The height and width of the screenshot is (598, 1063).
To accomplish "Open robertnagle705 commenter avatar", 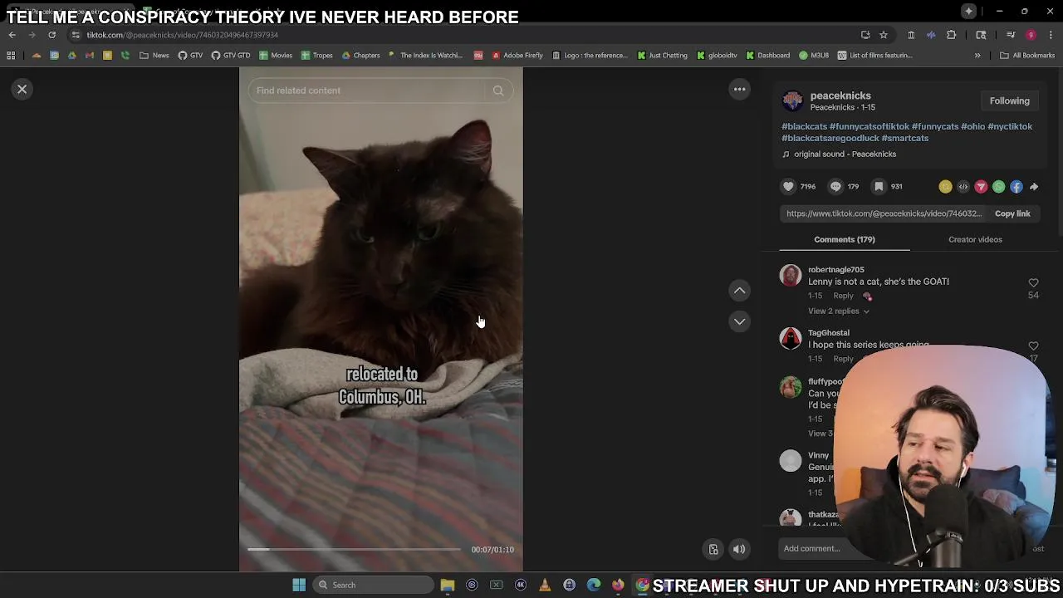I will [x=791, y=275].
